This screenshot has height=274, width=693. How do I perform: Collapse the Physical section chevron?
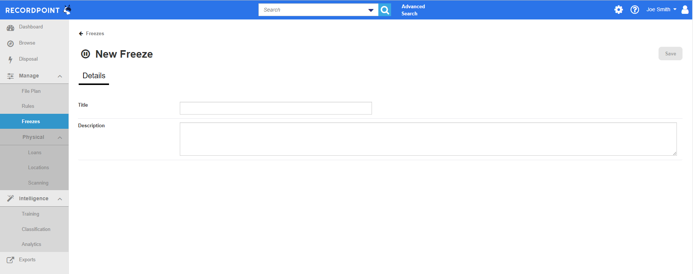[x=60, y=138]
